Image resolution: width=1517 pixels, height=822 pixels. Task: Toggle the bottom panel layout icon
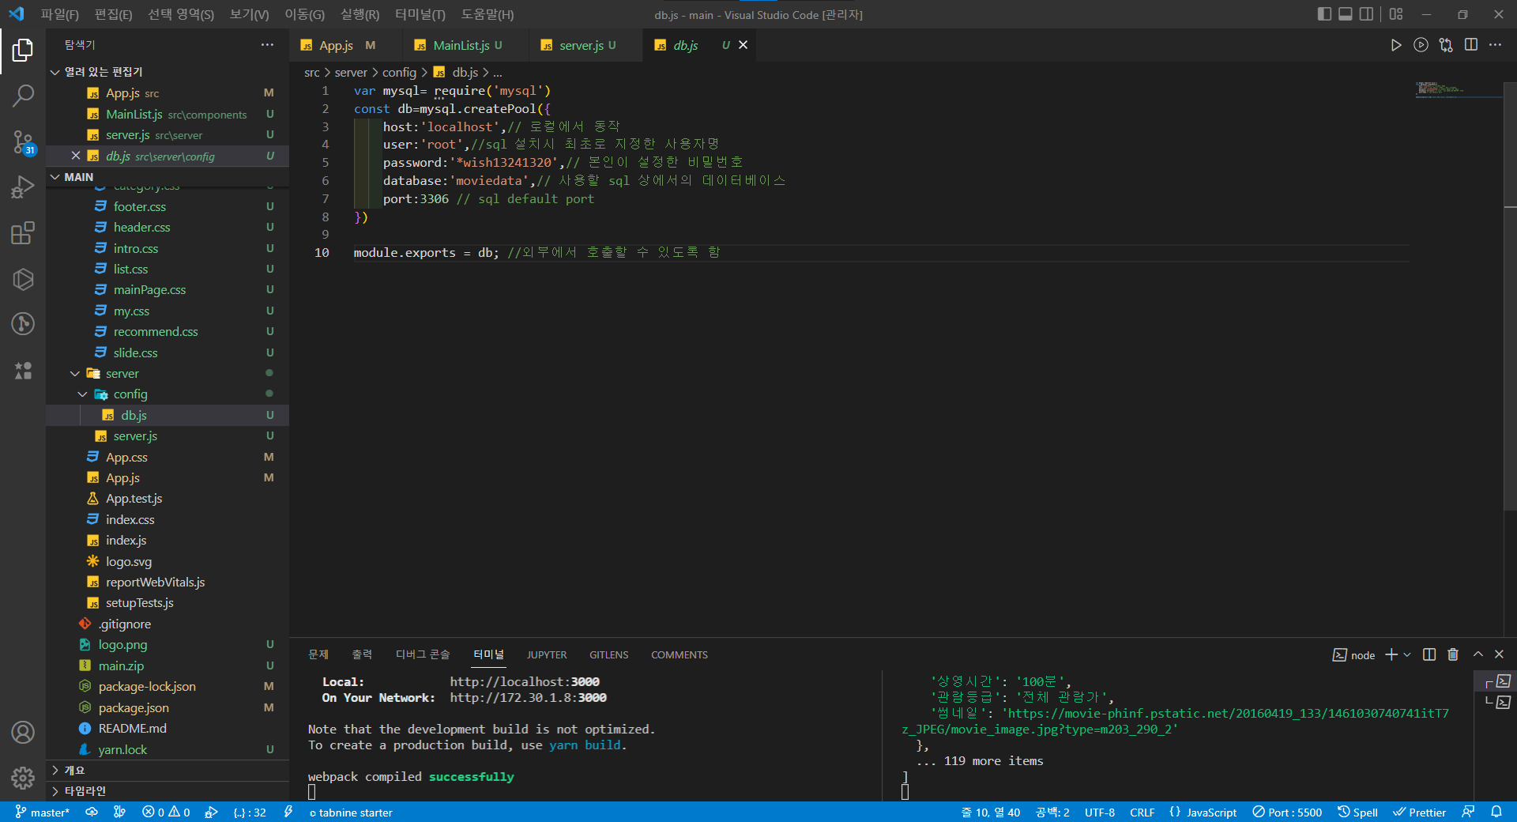tap(1345, 14)
